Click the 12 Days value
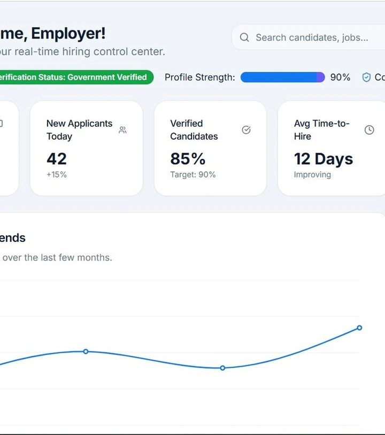Image resolution: width=385 pixels, height=435 pixels. pyautogui.click(x=324, y=159)
